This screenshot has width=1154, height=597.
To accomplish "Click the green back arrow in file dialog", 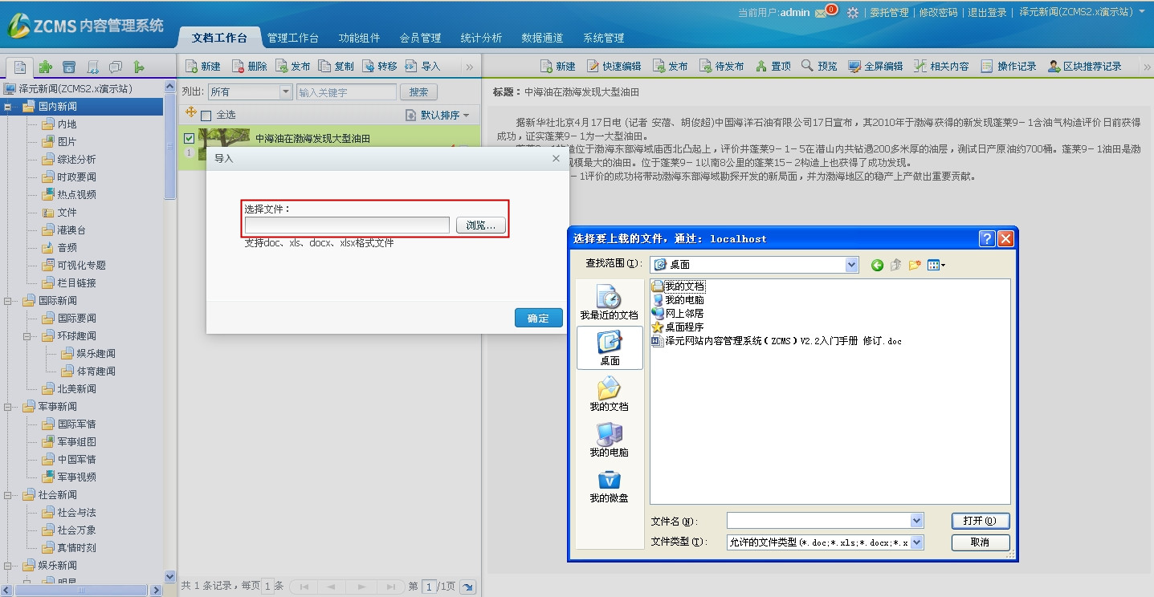I will click(877, 265).
